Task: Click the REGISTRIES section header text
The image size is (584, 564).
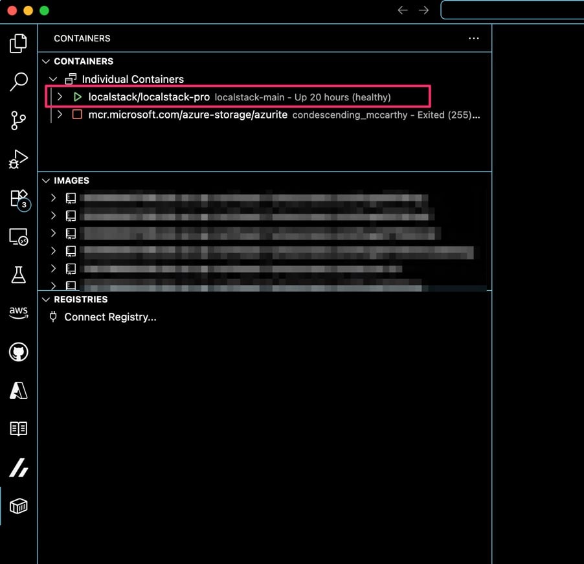Action: [x=81, y=300]
